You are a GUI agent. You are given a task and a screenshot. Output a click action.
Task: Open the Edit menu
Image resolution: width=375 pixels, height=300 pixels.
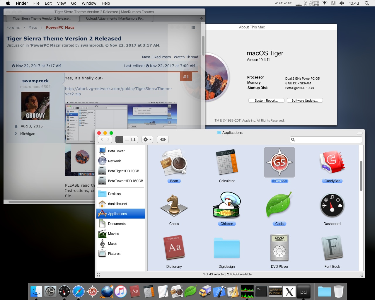pos(48,3)
